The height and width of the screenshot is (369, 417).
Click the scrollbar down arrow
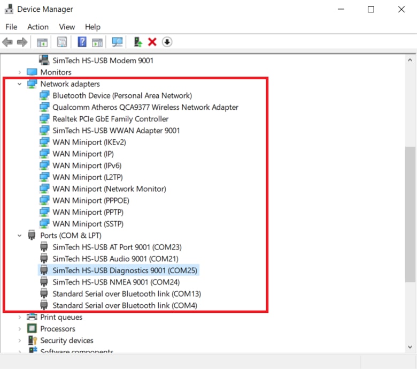tap(410, 347)
